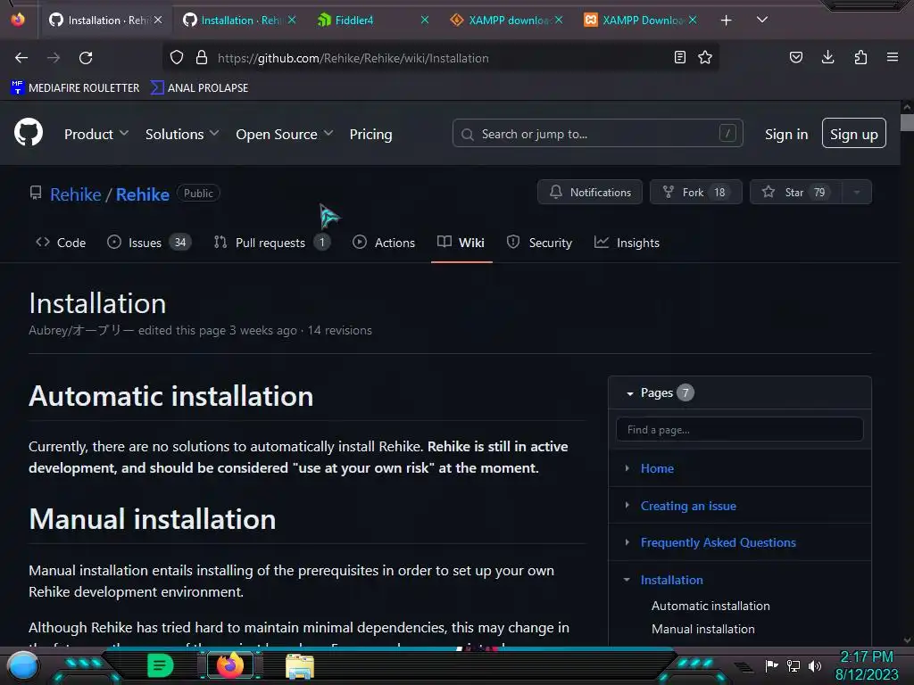
Task: Open the Actions tab
Action: (384, 243)
